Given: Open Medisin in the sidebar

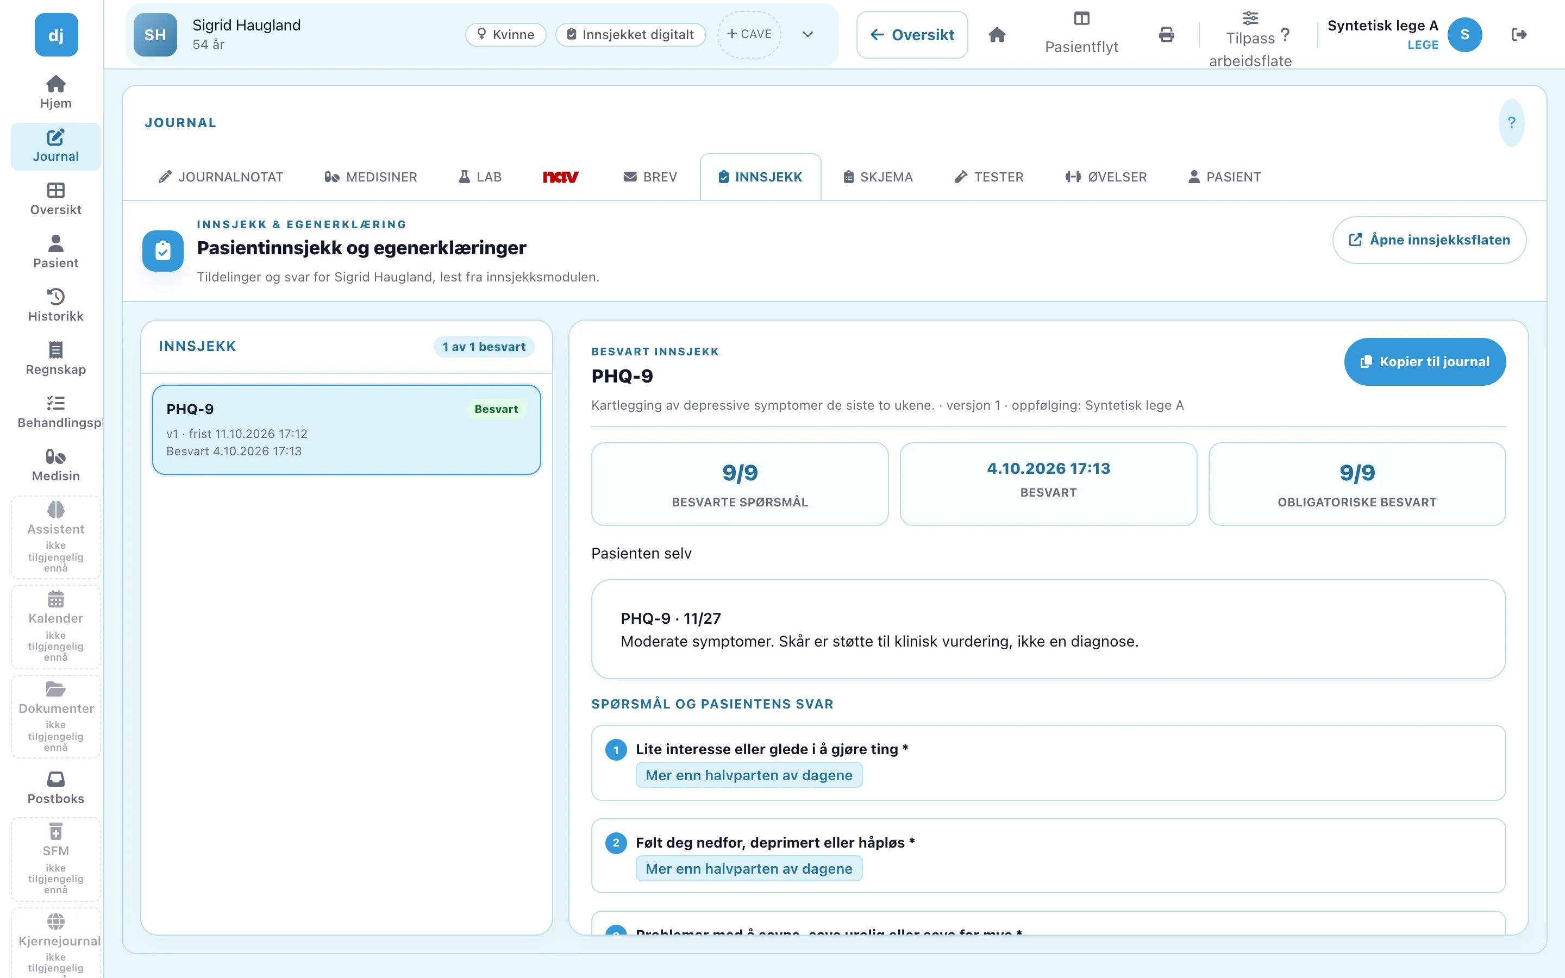Looking at the screenshot, I should tap(55, 465).
